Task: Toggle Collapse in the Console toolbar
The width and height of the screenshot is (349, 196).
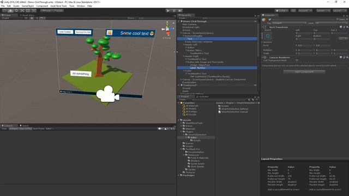Action: pyautogui.click(x=13, y=128)
